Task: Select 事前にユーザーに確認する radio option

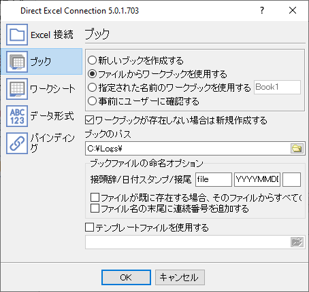Action: point(93,101)
